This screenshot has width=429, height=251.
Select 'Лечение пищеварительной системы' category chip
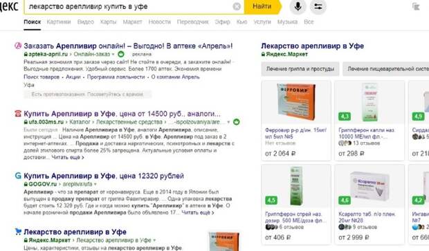(386, 69)
